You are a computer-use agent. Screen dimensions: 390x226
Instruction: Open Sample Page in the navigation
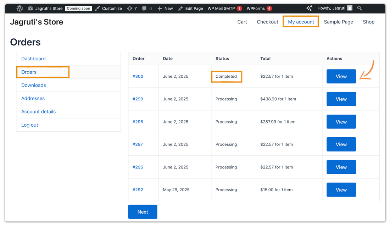pyautogui.click(x=338, y=22)
